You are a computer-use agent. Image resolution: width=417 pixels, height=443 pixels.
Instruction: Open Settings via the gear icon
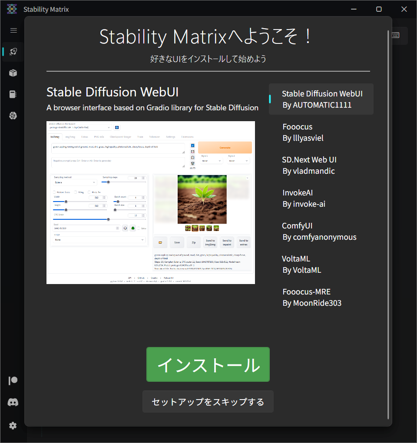pos(13,426)
